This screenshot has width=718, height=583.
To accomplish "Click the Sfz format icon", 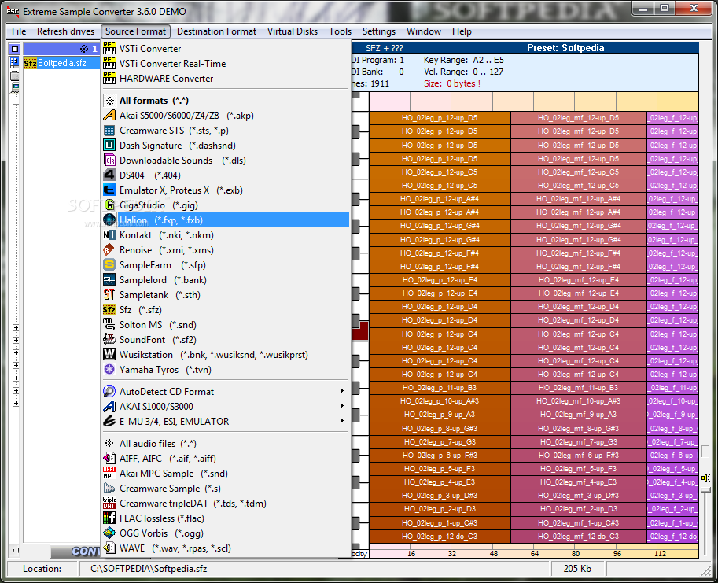I will point(109,309).
